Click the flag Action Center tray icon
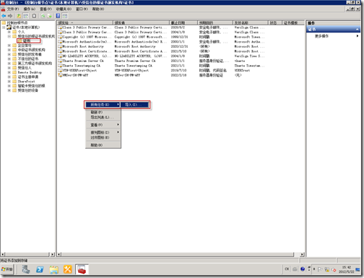This screenshot has width=364, height=278. coord(320,269)
